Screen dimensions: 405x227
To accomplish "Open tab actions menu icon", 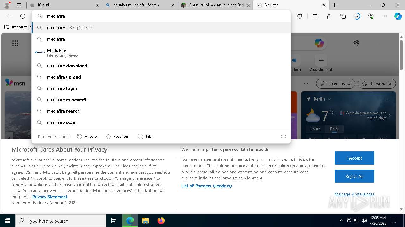I will click(19, 5).
